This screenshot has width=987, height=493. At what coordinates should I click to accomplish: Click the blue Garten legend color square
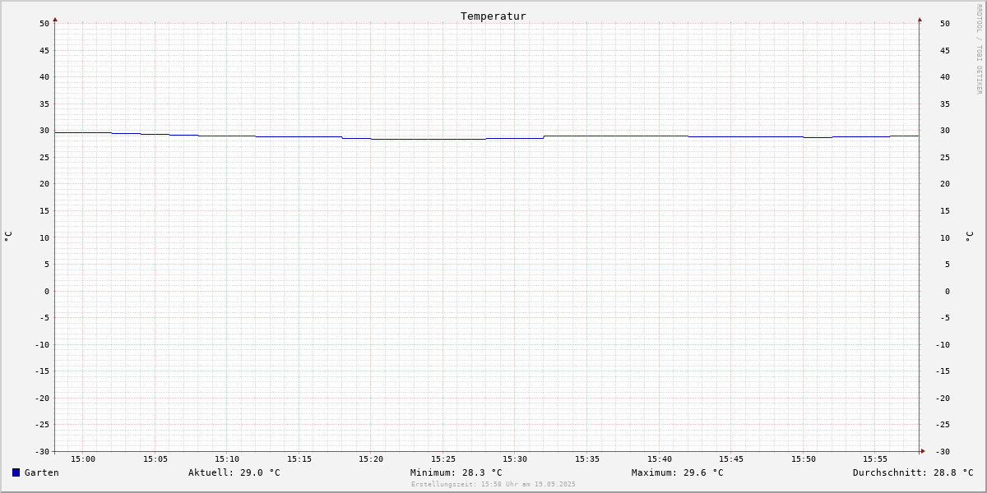pyautogui.click(x=16, y=472)
